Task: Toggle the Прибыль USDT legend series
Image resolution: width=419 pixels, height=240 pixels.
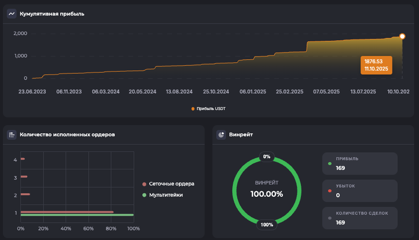Action: pyautogui.click(x=209, y=109)
